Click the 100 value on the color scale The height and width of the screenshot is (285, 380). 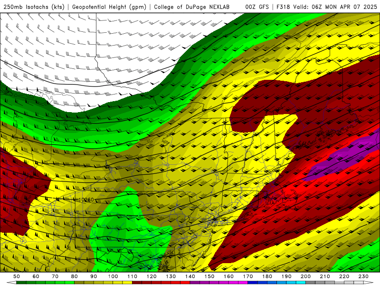(x=113, y=276)
